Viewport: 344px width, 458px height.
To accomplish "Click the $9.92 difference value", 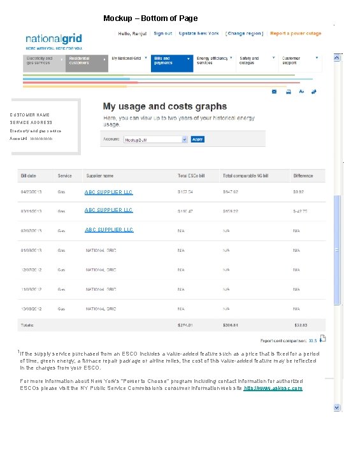I will point(298,192).
